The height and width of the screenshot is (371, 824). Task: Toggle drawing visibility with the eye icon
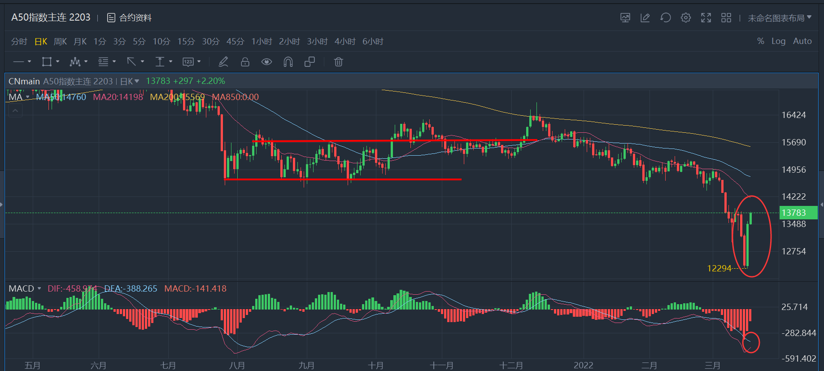[x=266, y=62]
